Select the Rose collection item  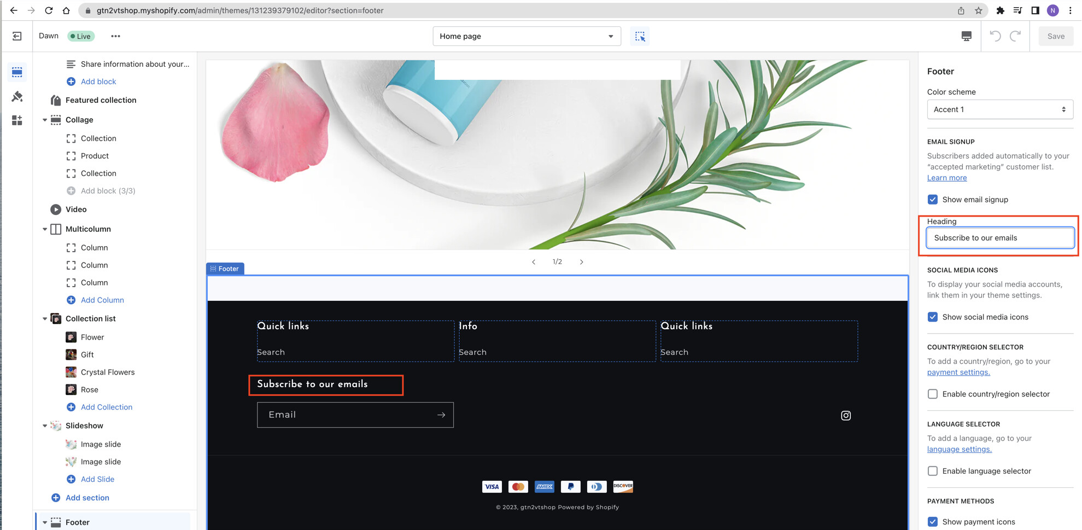pos(90,390)
